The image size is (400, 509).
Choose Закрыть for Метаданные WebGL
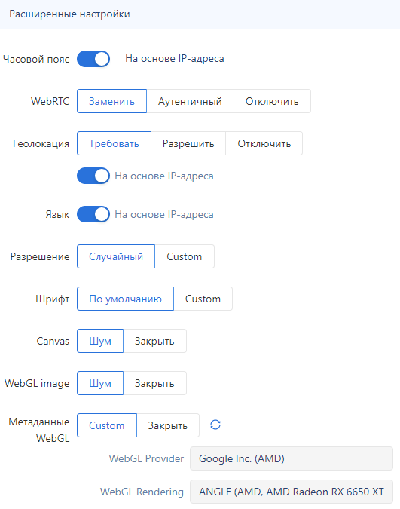(168, 425)
